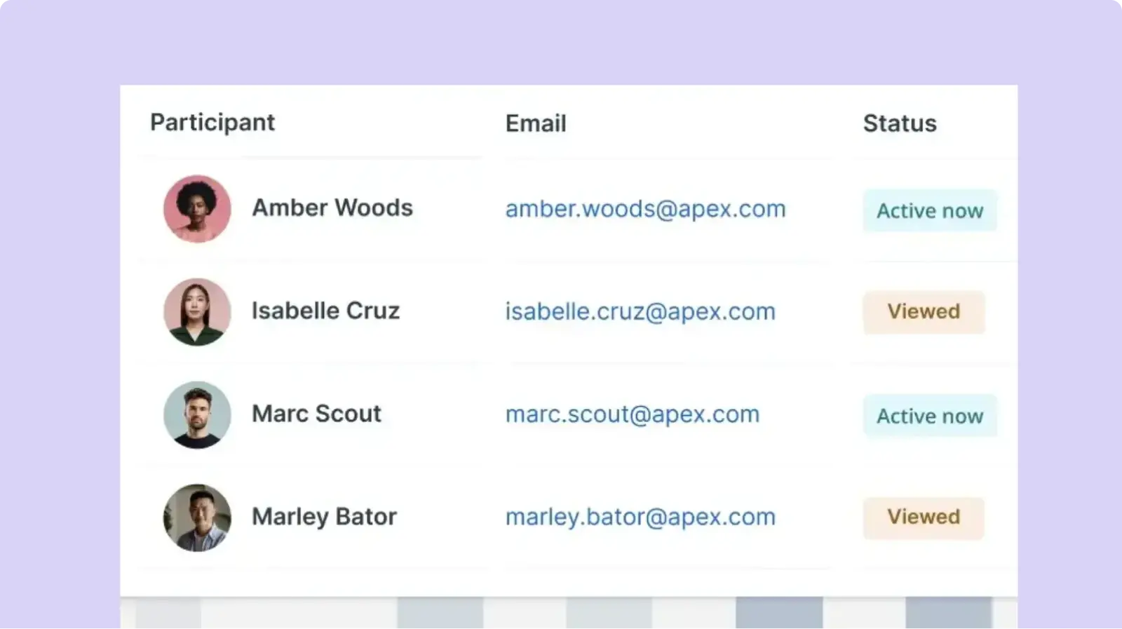Open the isabelle.cruz@apex.com email link
This screenshot has height=629, width=1122.
[640, 311]
